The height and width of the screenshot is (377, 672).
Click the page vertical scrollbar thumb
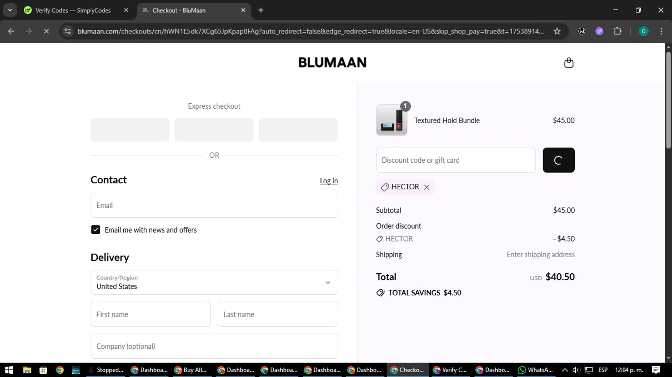668,100
